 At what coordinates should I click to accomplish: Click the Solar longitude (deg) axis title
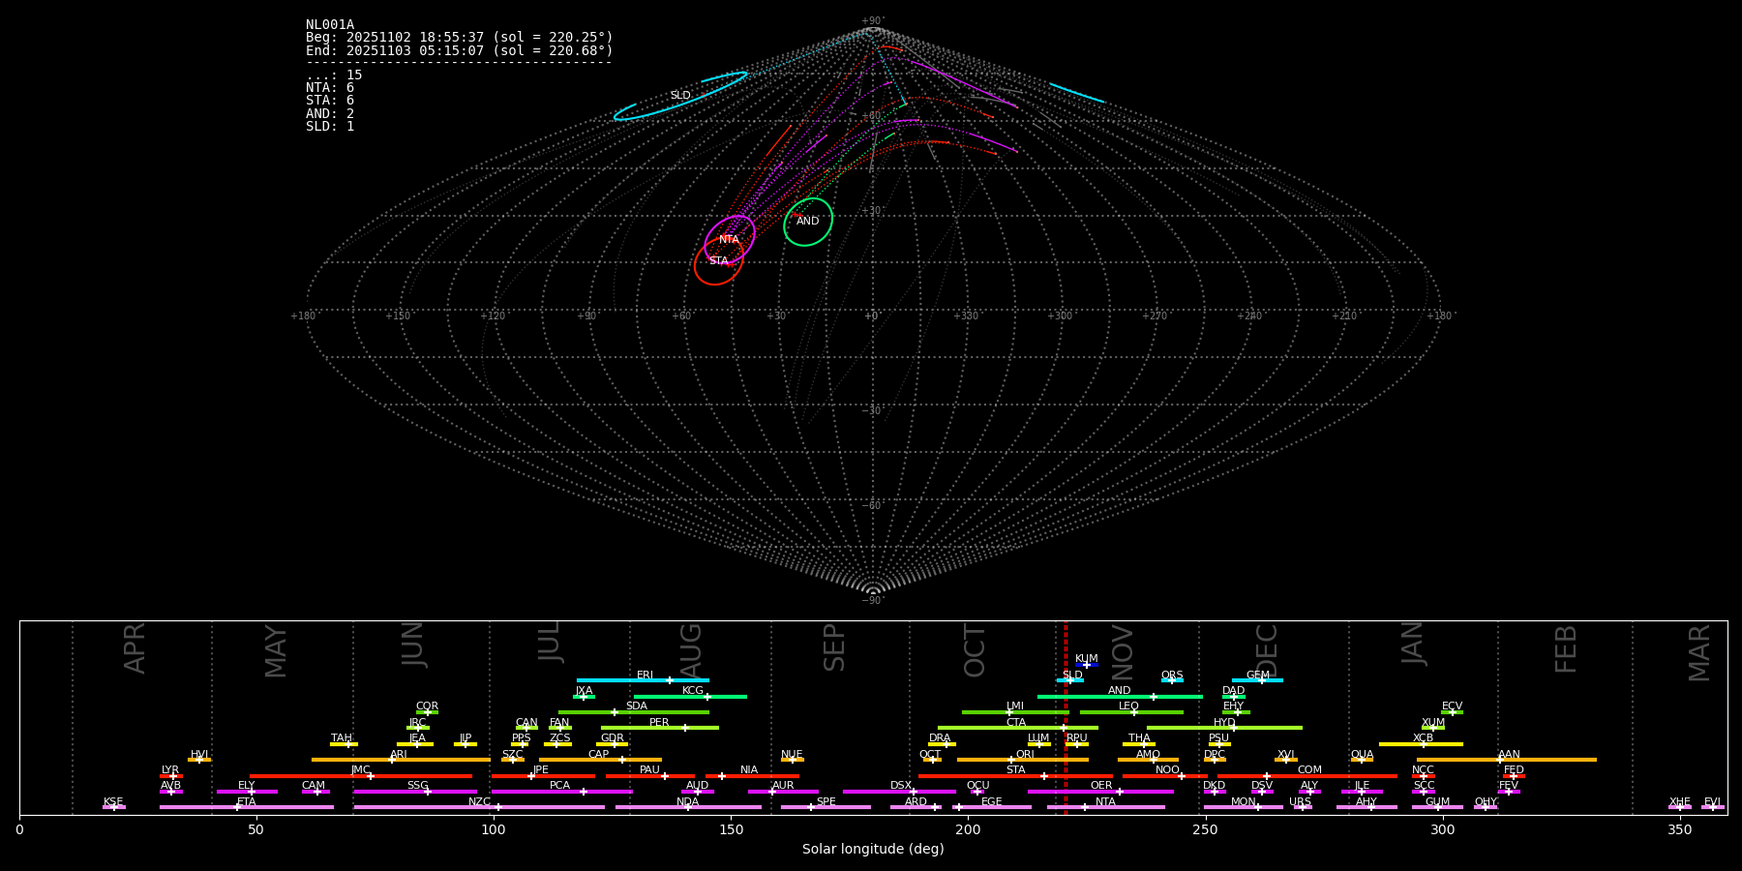[x=873, y=850]
